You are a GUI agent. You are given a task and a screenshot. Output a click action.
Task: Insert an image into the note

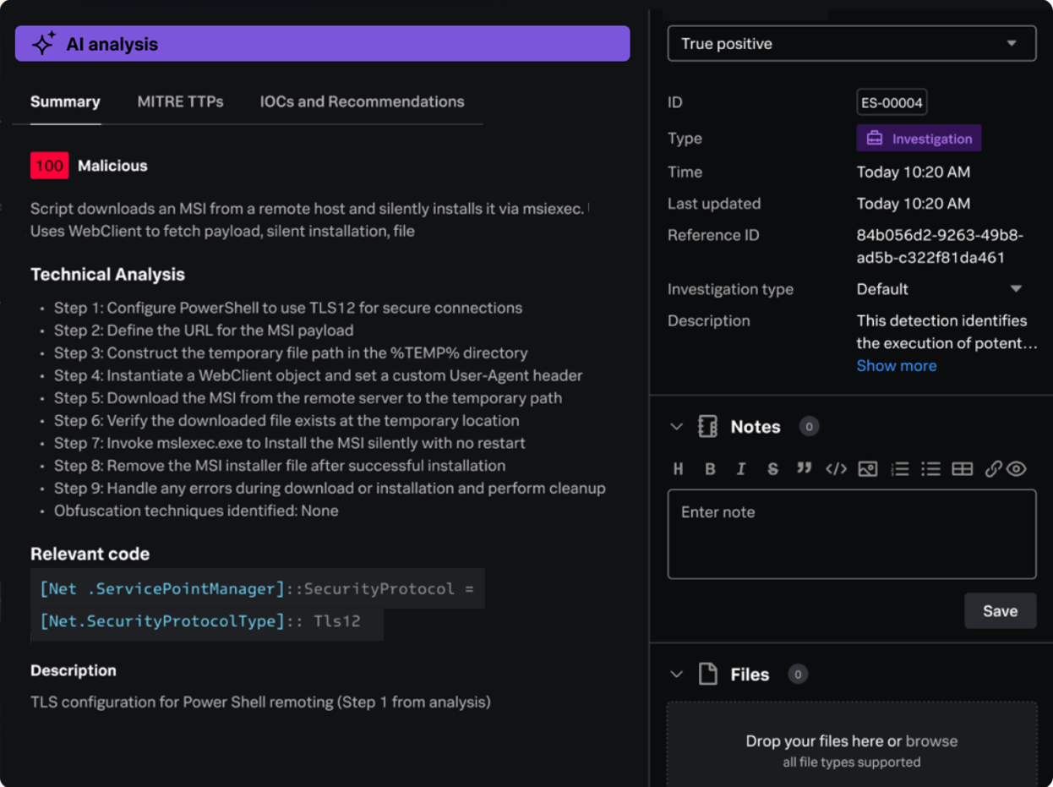[x=867, y=469]
